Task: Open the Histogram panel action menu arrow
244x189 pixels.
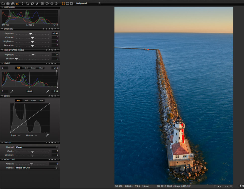Action: pyautogui.click(x=58, y=7)
